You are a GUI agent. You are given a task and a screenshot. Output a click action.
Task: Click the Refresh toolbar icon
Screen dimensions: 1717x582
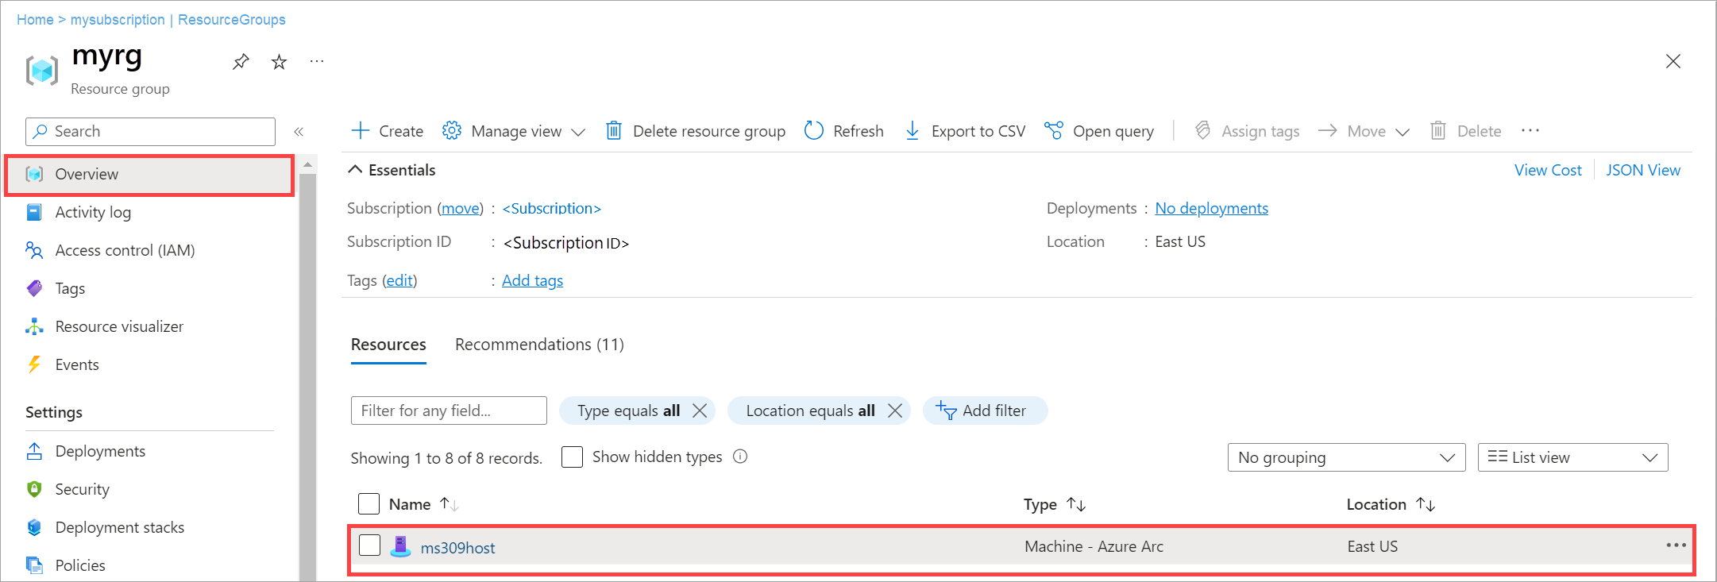pos(814,131)
